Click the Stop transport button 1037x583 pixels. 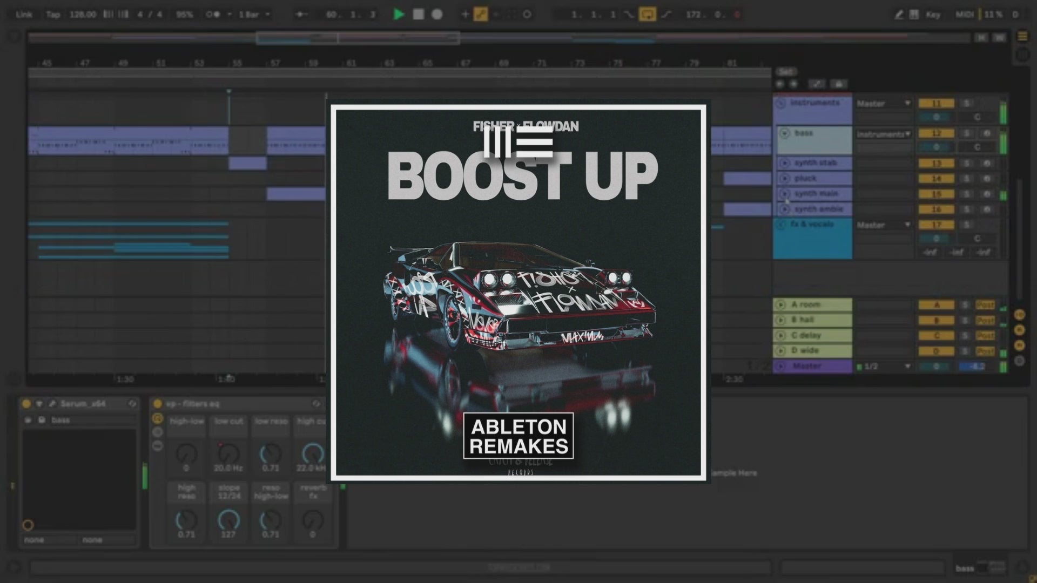[x=418, y=15]
